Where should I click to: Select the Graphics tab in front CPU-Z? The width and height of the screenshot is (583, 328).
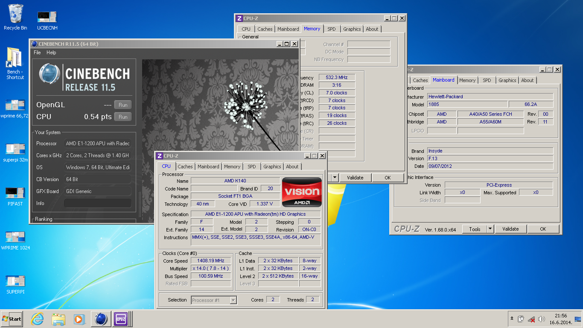tap(272, 167)
